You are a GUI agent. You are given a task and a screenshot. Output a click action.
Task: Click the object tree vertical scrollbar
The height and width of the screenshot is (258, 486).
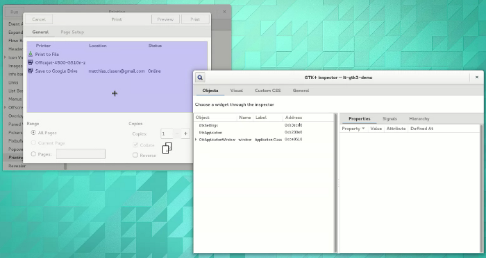pyautogui.click(x=335, y=183)
